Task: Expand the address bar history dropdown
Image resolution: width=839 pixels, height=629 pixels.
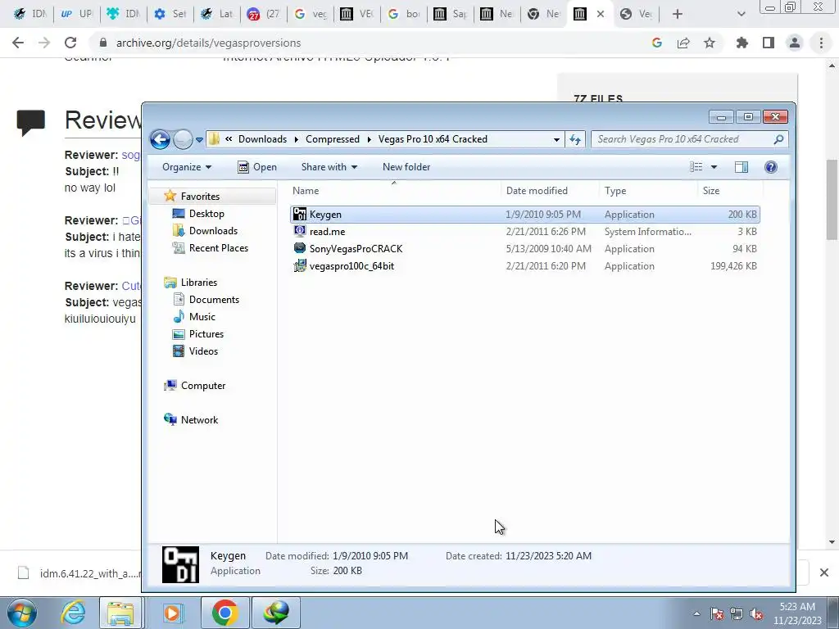Action: (x=556, y=139)
